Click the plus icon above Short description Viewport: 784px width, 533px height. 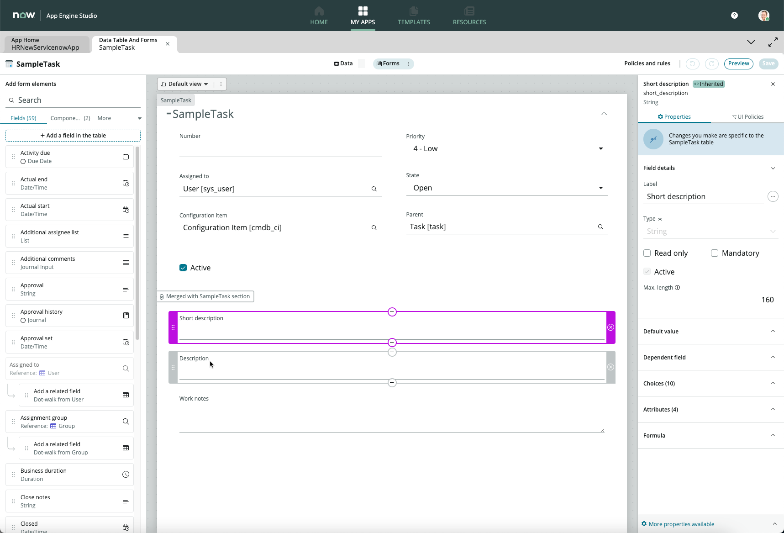392,312
